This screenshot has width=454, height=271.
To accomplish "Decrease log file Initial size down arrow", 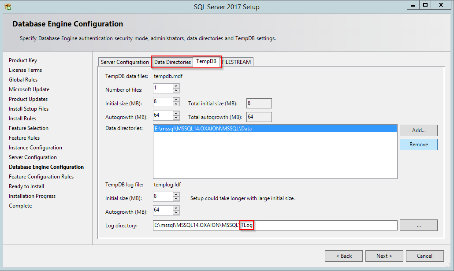I will pos(176,199).
